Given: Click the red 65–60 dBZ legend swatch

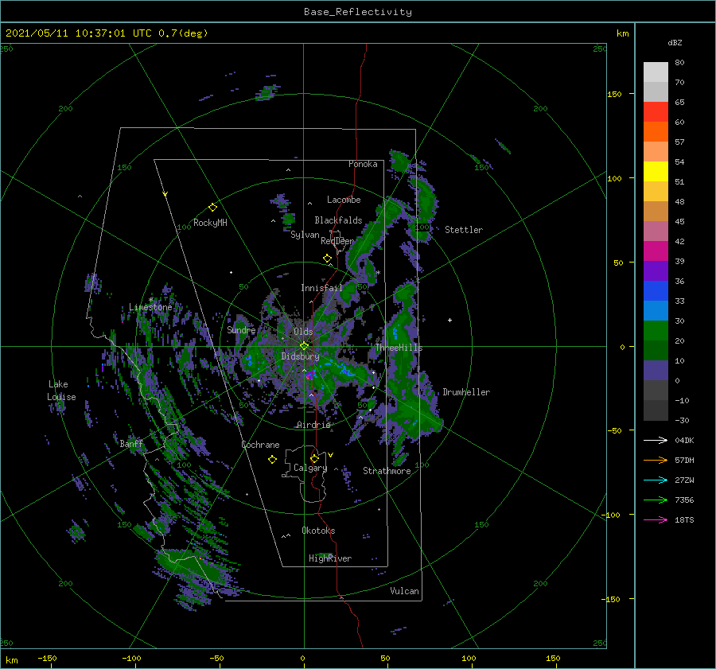Looking at the screenshot, I should (656, 112).
